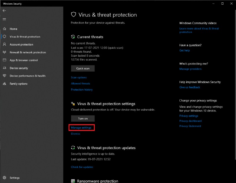Click the Home house icon

point(4,29)
